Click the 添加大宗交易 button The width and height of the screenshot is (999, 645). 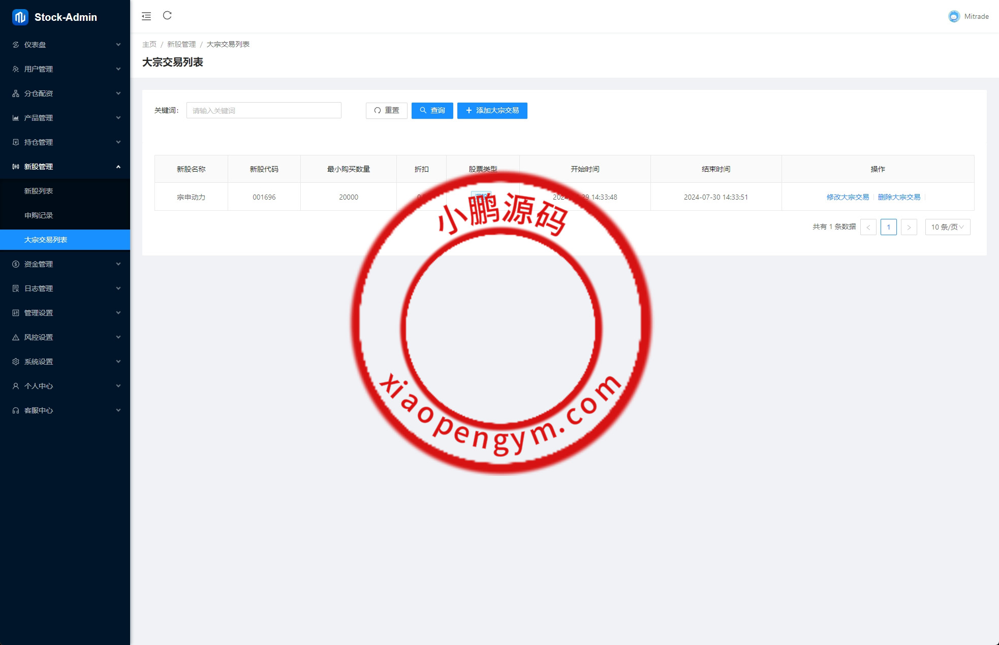[492, 111]
